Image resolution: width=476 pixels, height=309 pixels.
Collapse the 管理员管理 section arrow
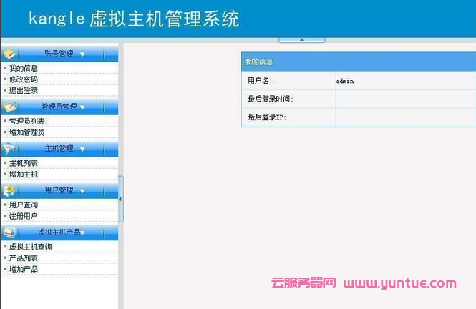pos(82,107)
